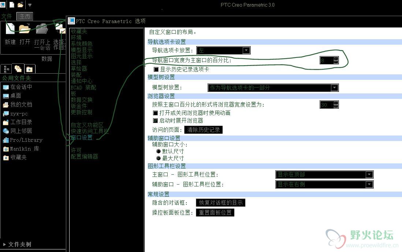The width and height of the screenshot is (402, 252).
Task: Select 钣金件 options category
Action: click(79, 106)
